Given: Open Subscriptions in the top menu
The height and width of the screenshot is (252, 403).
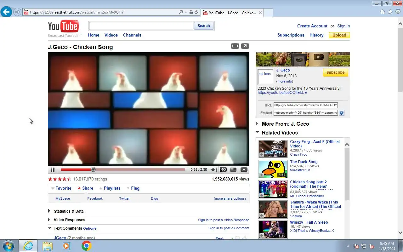Looking at the screenshot, I should tap(291, 35).
